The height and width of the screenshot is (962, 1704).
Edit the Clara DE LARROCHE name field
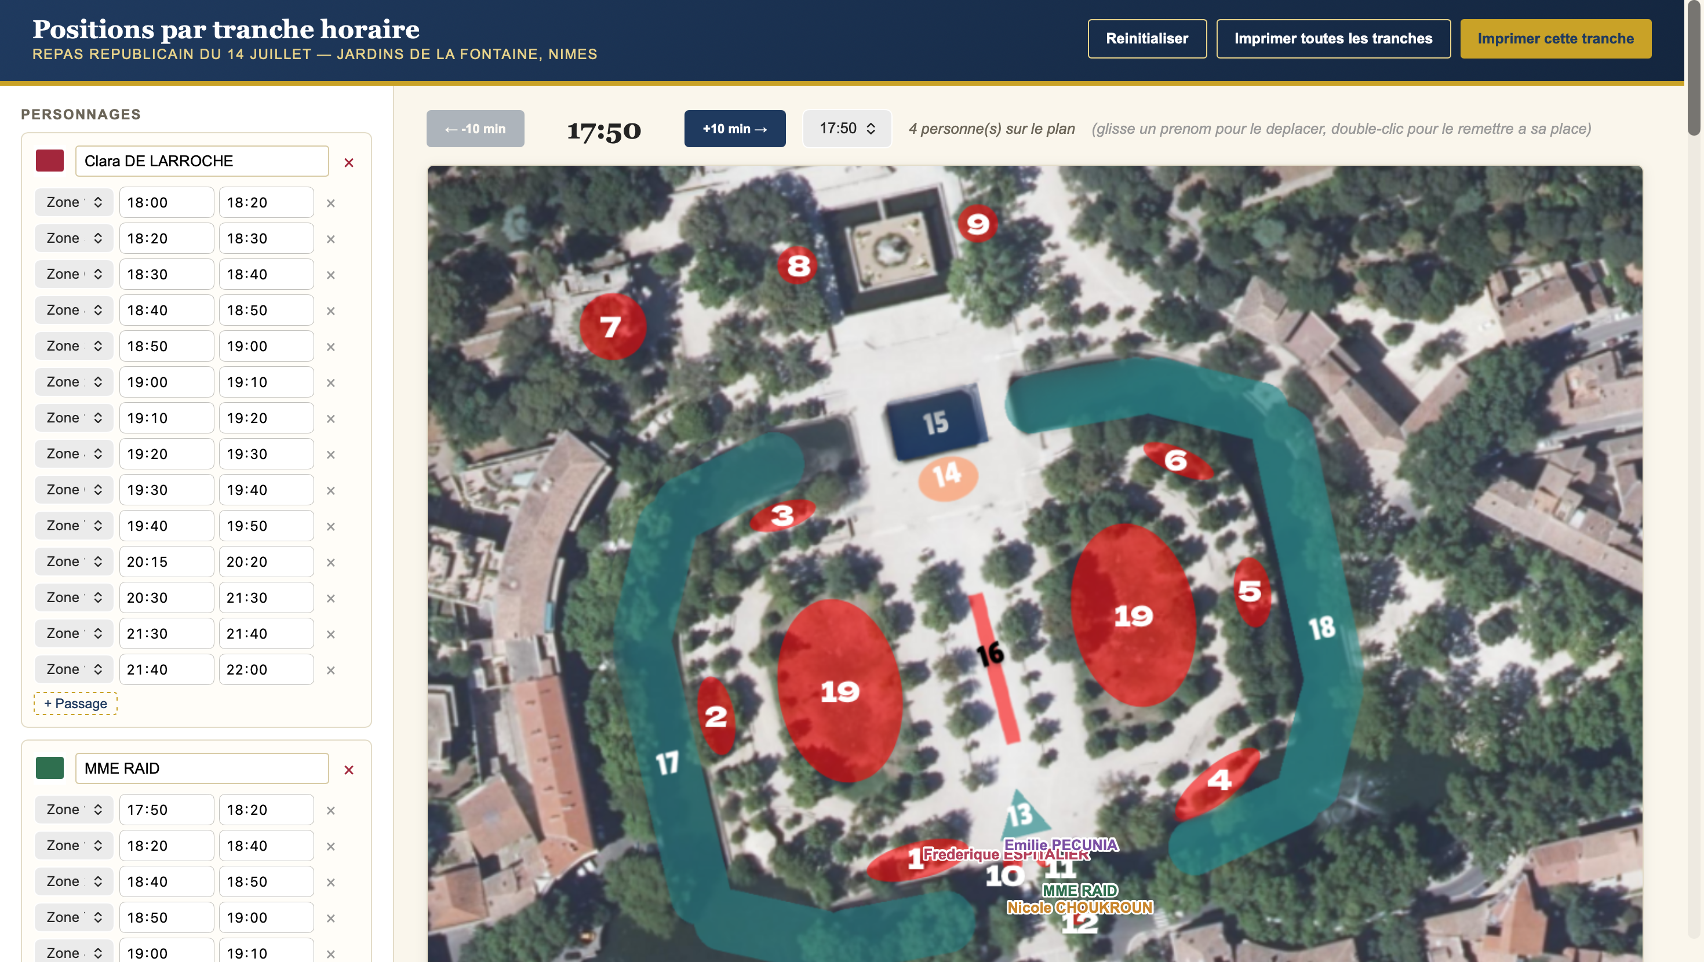202,161
